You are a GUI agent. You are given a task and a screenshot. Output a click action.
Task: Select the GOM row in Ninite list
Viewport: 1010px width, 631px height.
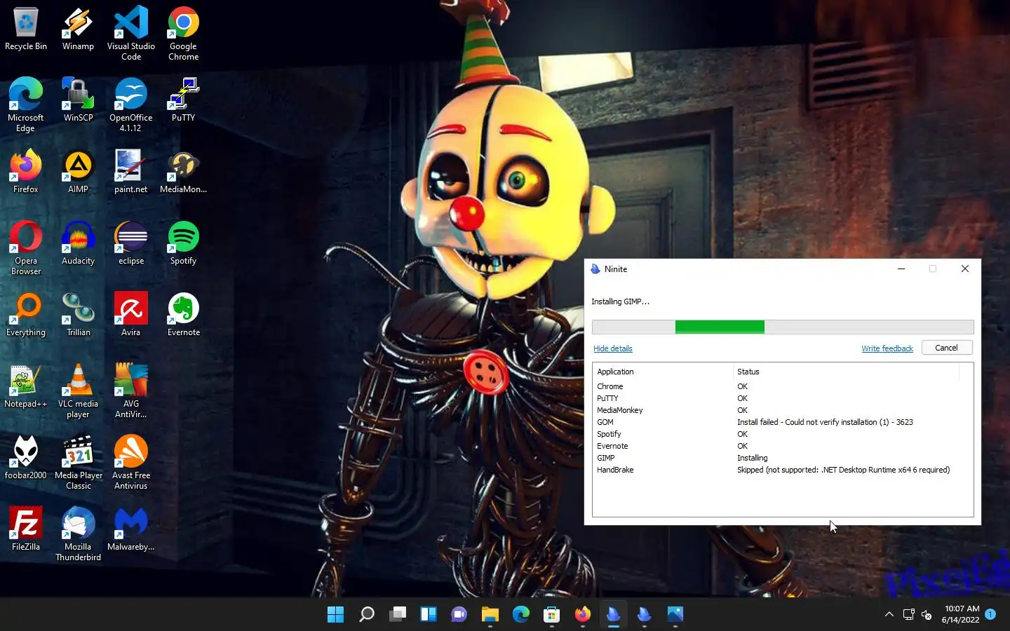(783, 422)
